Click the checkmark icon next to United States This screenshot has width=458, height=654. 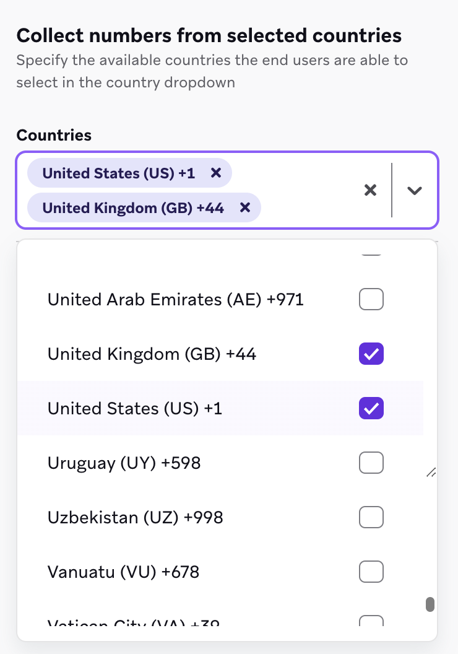pyautogui.click(x=371, y=408)
